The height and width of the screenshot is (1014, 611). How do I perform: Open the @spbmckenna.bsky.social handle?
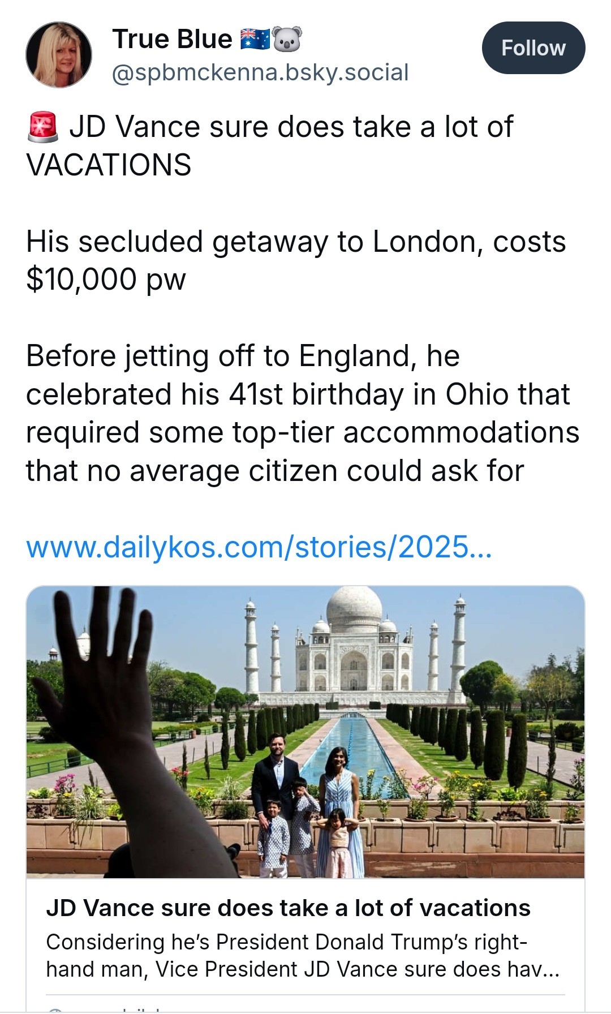coord(260,72)
